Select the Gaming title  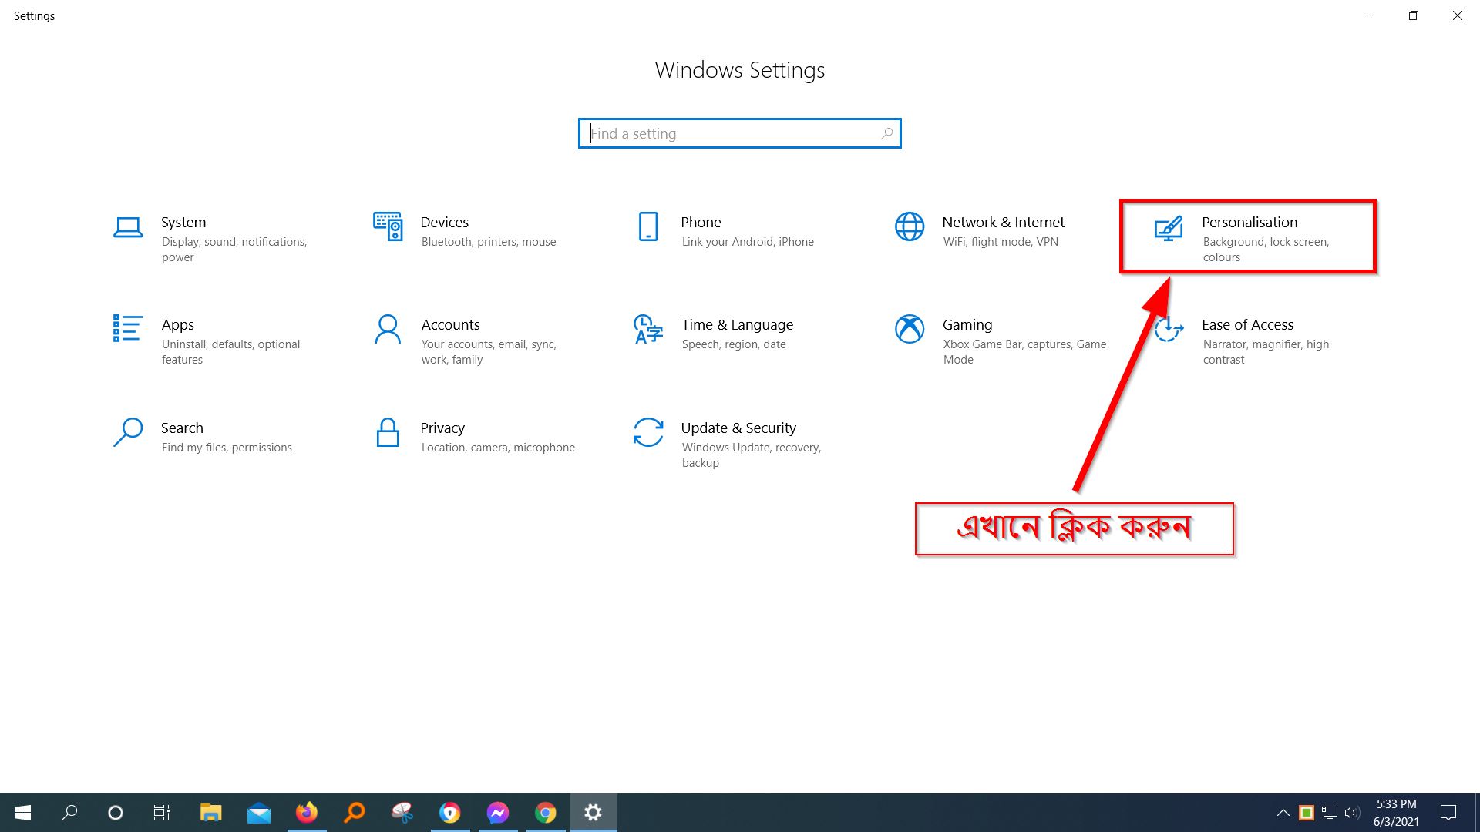tap(967, 325)
